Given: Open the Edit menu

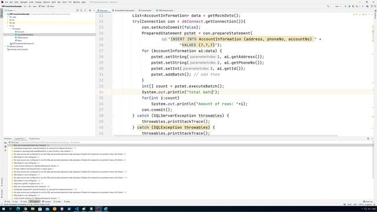Looking at the screenshot, I should (11, 2).
